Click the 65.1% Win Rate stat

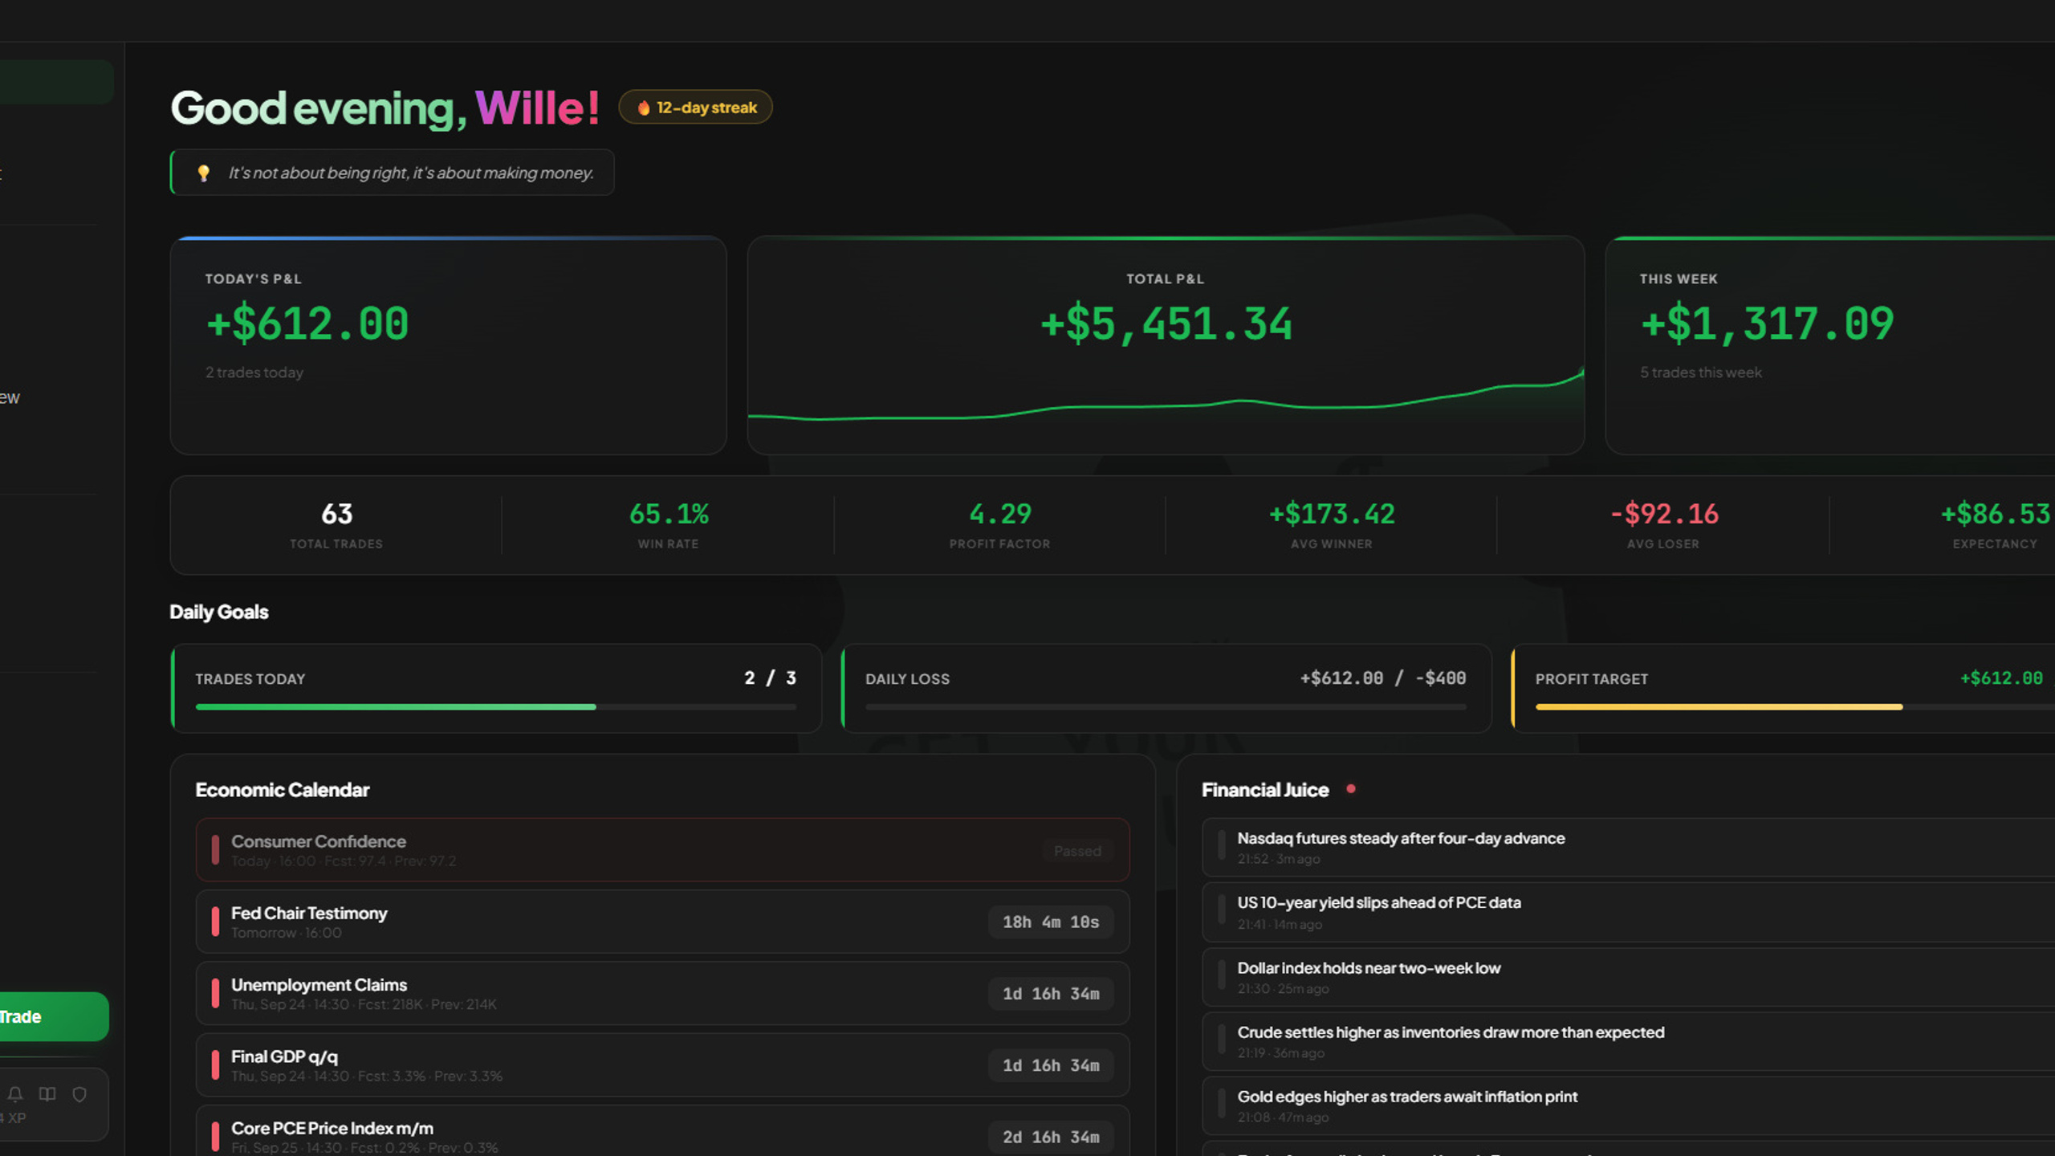(669, 525)
